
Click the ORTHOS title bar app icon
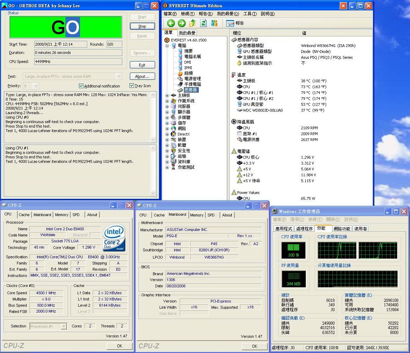[x=5, y=6]
